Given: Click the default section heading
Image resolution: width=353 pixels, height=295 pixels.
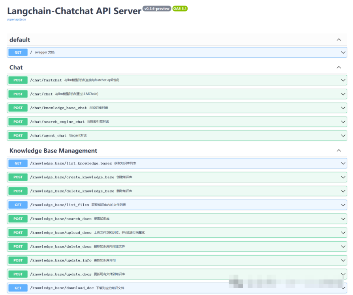Looking at the screenshot, I should [x=20, y=40].
